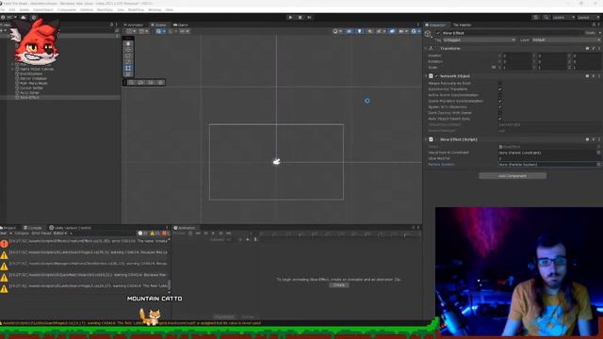Open Transform component preset selector
Image resolution: width=603 pixels, height=339 pixels.
click(594, 48)
